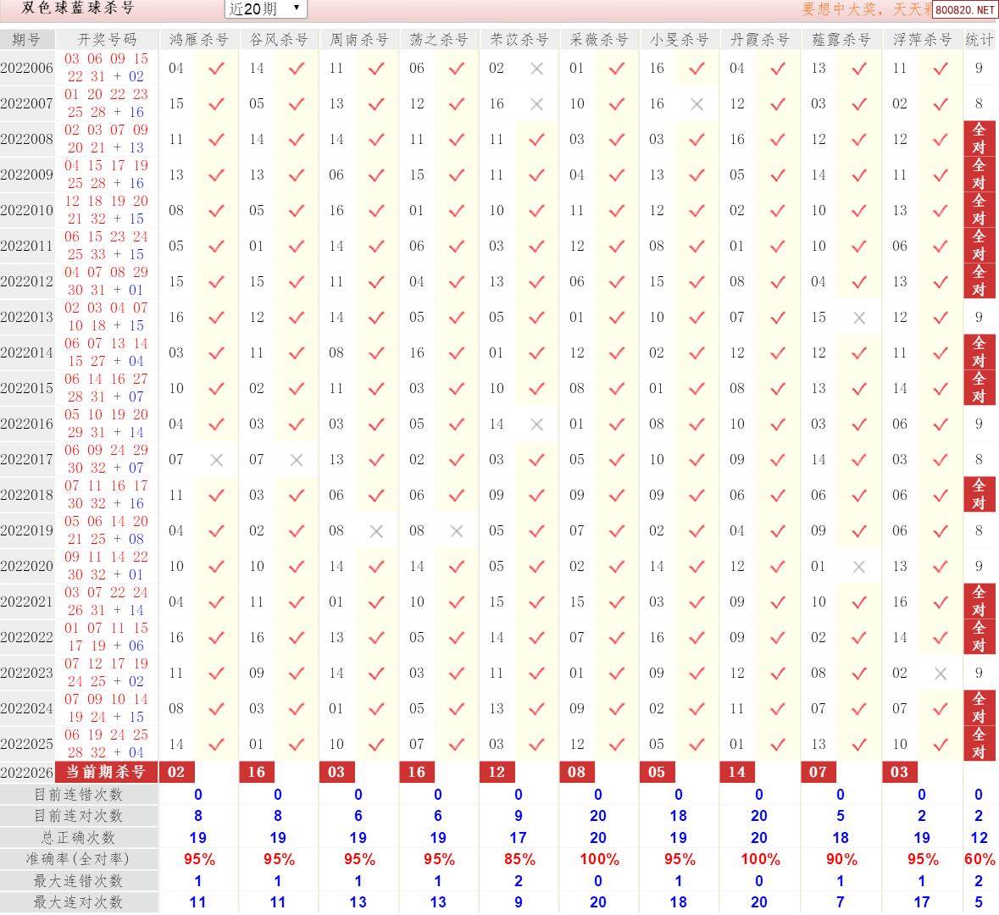Click the 谷风杀号 column header
Viewport: 999px width, 915px height.
click(279, 40)
